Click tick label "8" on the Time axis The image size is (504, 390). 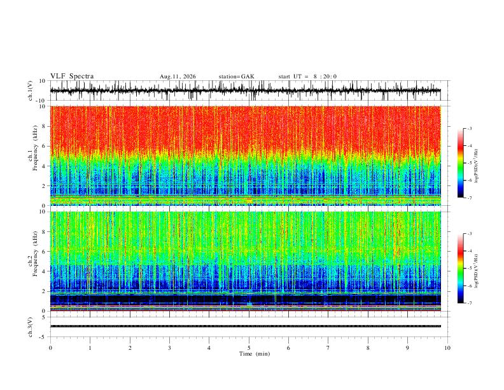tap(368, 348)
